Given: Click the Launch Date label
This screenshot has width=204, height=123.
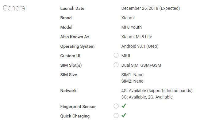Looking at the screenshot, I should (x=72, y=9).
